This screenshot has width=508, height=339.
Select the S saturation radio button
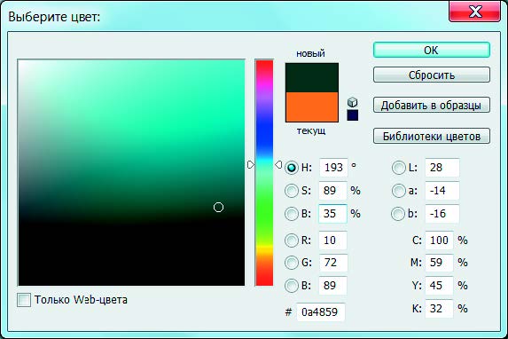click(x=292, y=191)
